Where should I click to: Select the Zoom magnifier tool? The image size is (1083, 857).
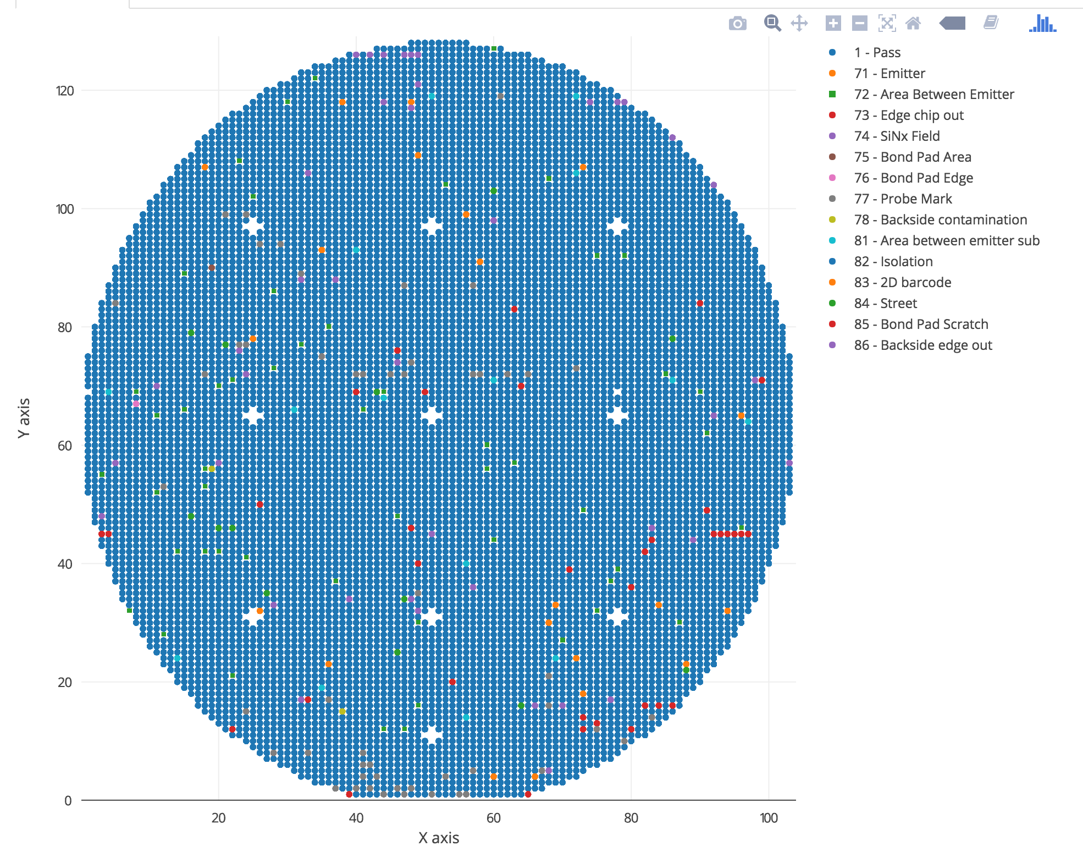tap(772, 23)
